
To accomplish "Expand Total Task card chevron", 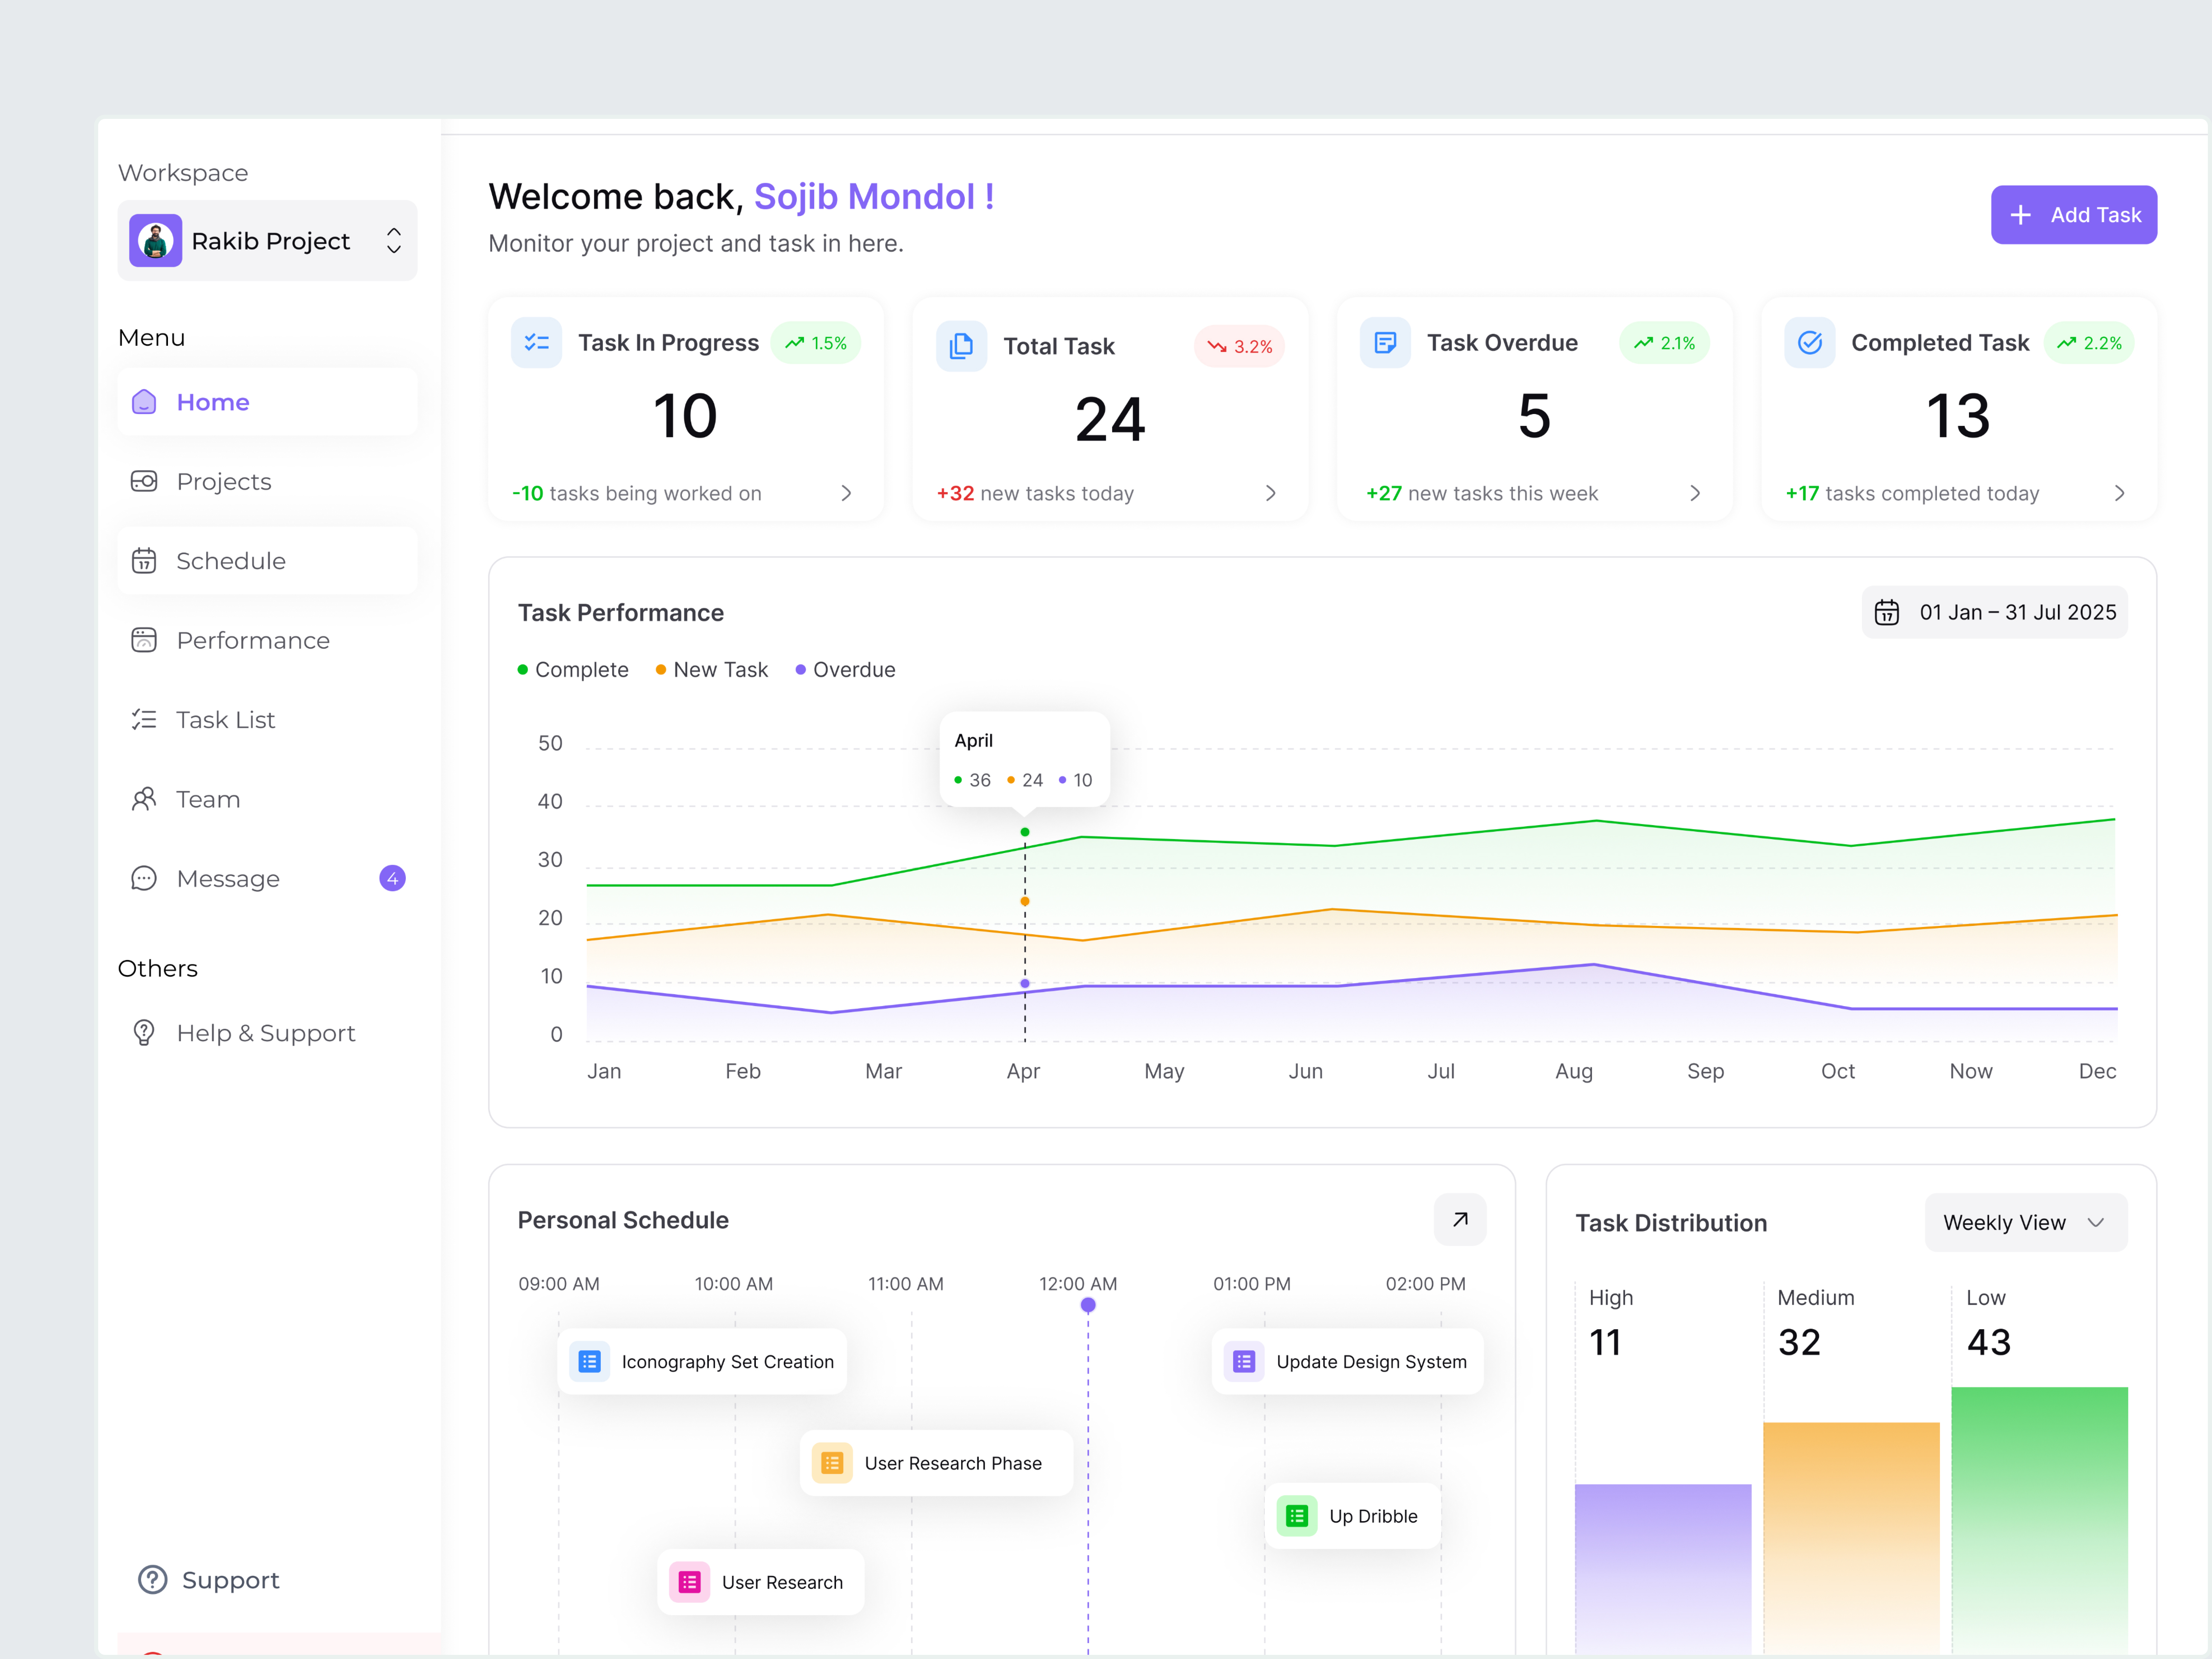I will (1270, 493).
